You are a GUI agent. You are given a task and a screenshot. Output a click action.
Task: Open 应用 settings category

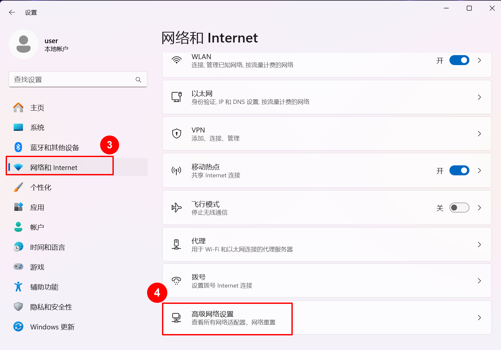78,207
